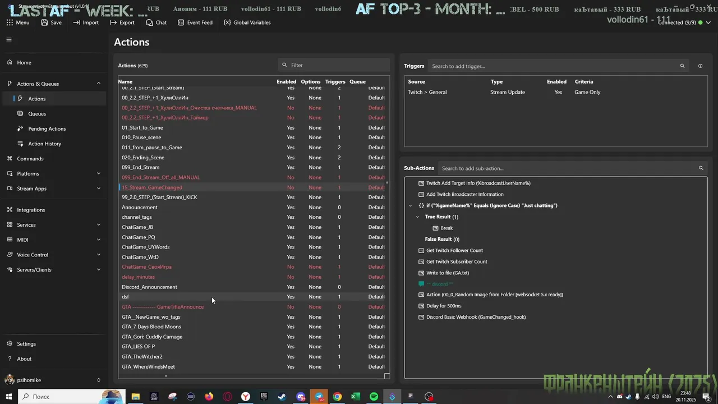Select the channel_tags action
The height and width of the screenshot is (404, 718).
click(251, 217)
